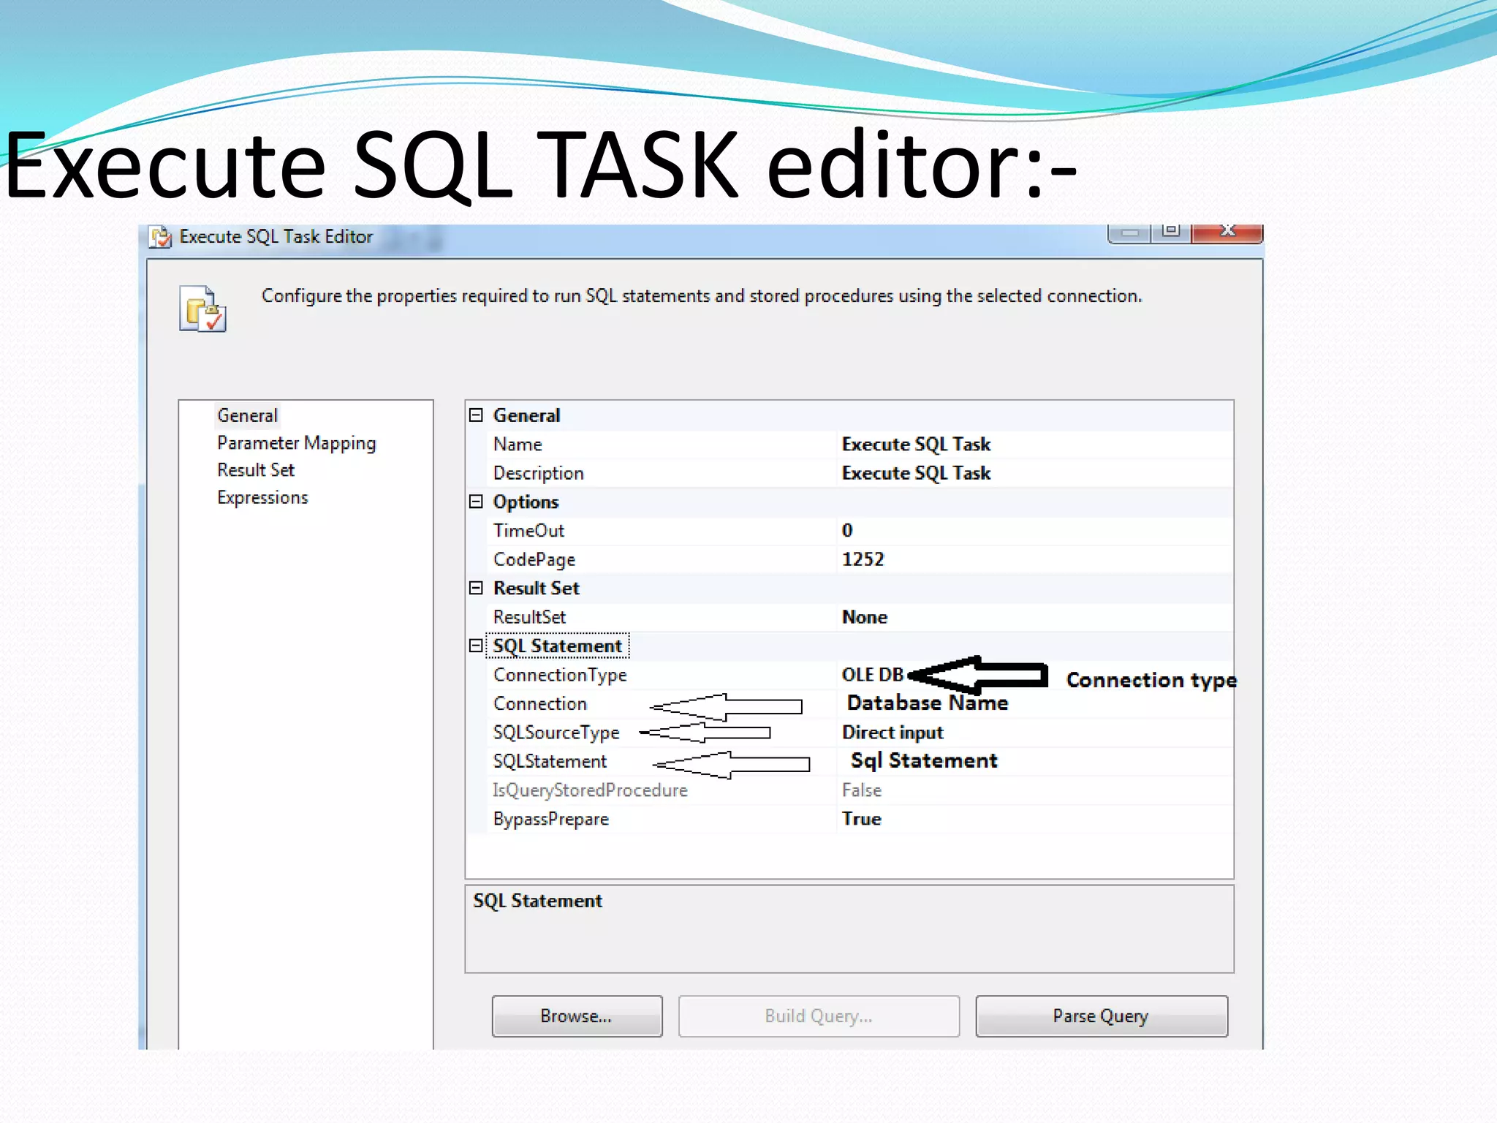
Task: Open the Parameter Mapping page
Action: pos(296,443)
